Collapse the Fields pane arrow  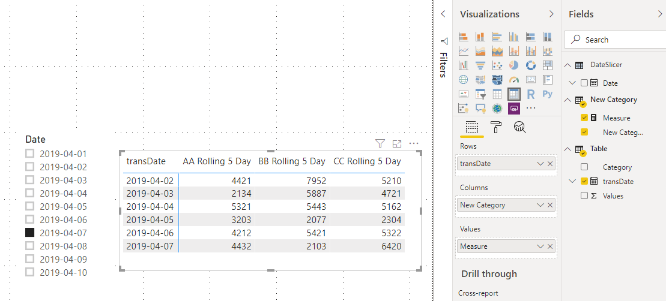click(659, 14)
